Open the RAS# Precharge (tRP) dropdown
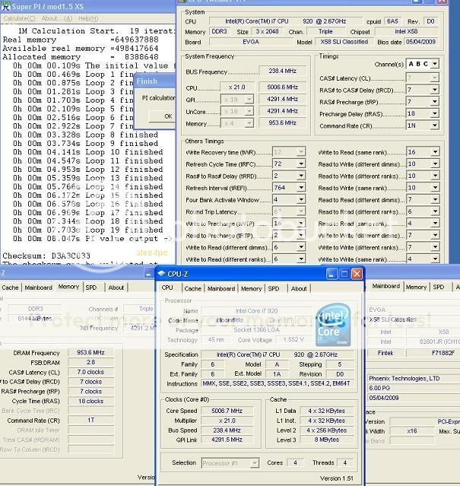This screenshot has height=486, width=460. 435,102
